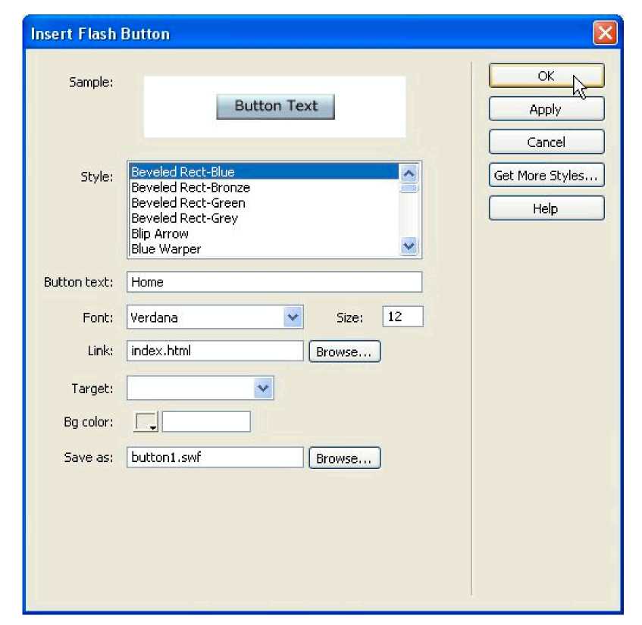
Task: Select the Beveled Rect-Bronze style
Action: [x=264, y=187]
